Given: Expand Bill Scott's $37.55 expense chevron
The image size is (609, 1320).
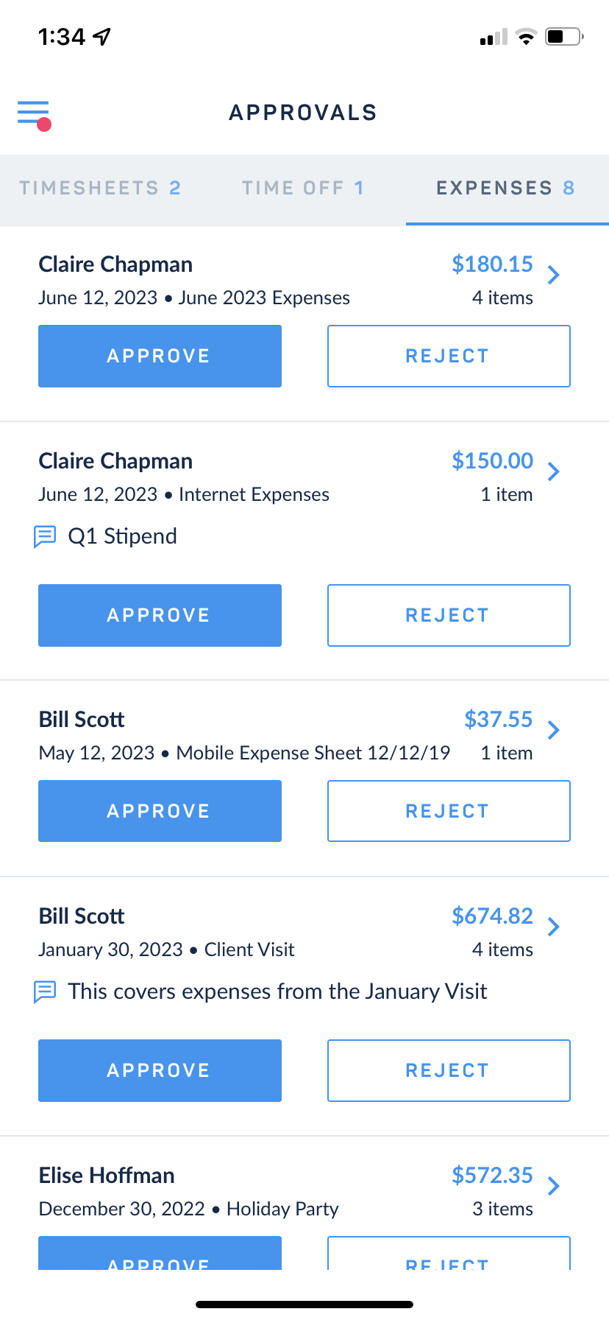Looking at the screenshot, I should 554,731.
